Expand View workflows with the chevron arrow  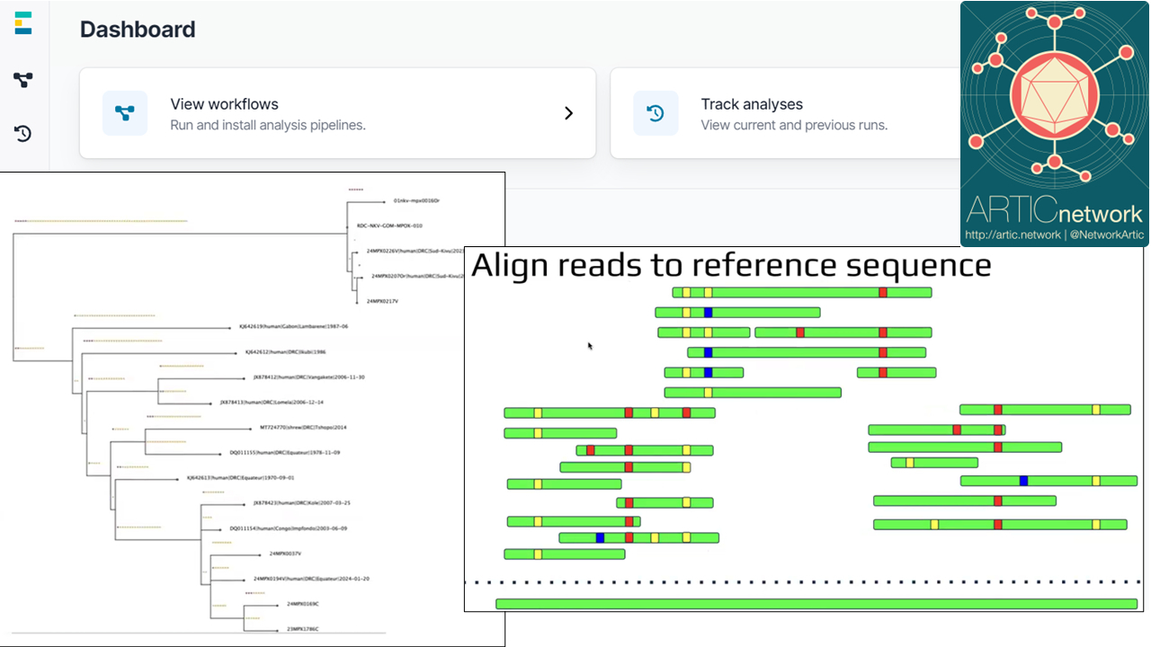tap(568, 113)
